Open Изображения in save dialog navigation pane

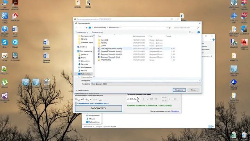pyautogui.click(x=86, y=67)
